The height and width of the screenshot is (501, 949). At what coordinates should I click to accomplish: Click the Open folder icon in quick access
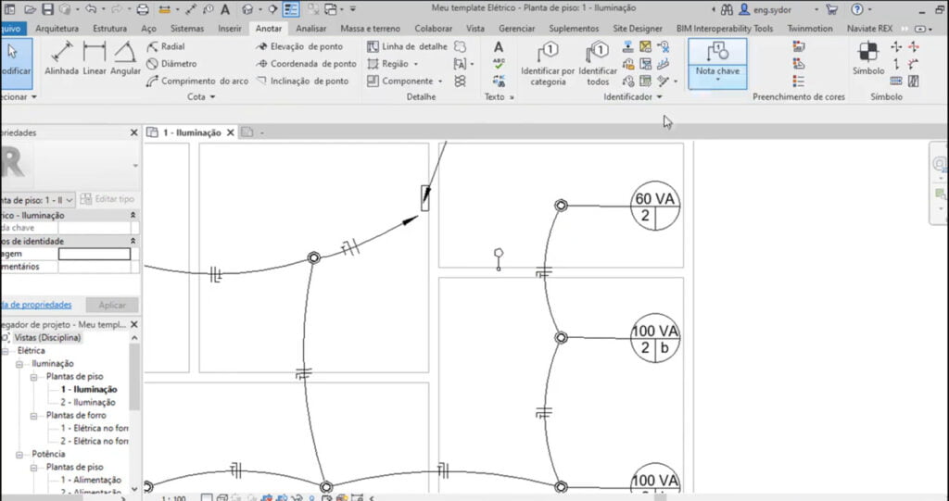(30, 9)
